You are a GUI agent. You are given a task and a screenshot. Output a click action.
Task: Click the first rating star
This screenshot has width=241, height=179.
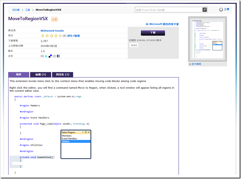point(43,36)
